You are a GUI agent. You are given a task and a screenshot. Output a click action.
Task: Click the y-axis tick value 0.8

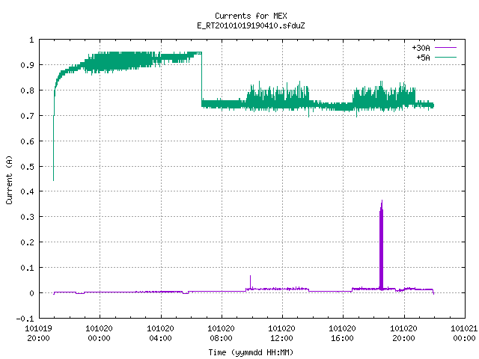[x=28, y=90]
